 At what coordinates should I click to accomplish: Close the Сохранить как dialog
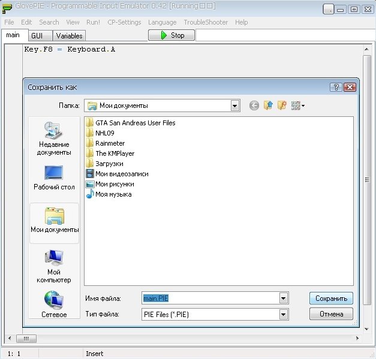click(x=350, y=88)
